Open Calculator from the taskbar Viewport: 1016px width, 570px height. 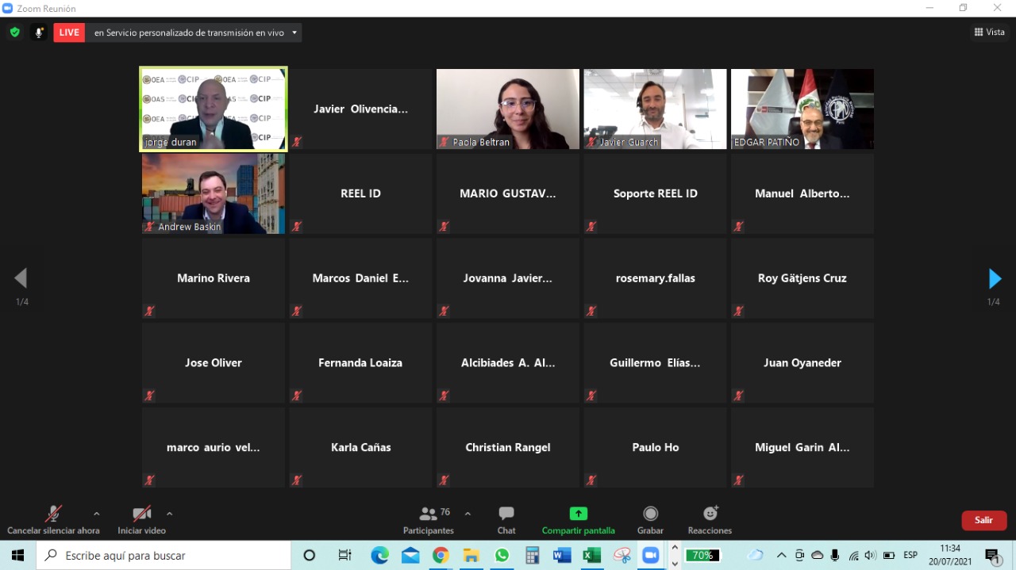(532, 555)
